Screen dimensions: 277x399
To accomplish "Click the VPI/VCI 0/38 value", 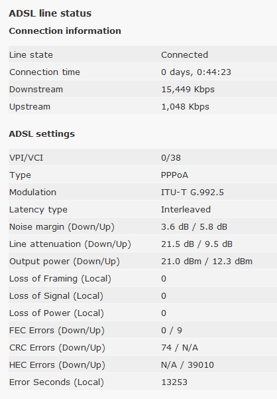I will (171, 158).
